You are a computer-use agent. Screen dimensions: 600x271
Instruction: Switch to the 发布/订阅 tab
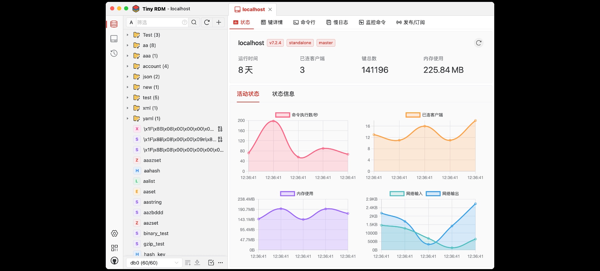410,22
